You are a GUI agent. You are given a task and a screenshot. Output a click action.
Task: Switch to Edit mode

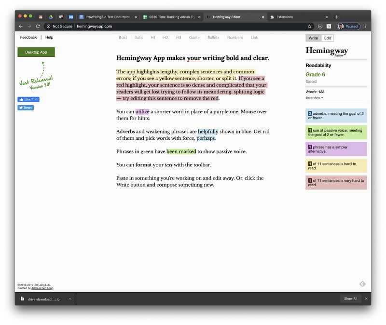328,38
